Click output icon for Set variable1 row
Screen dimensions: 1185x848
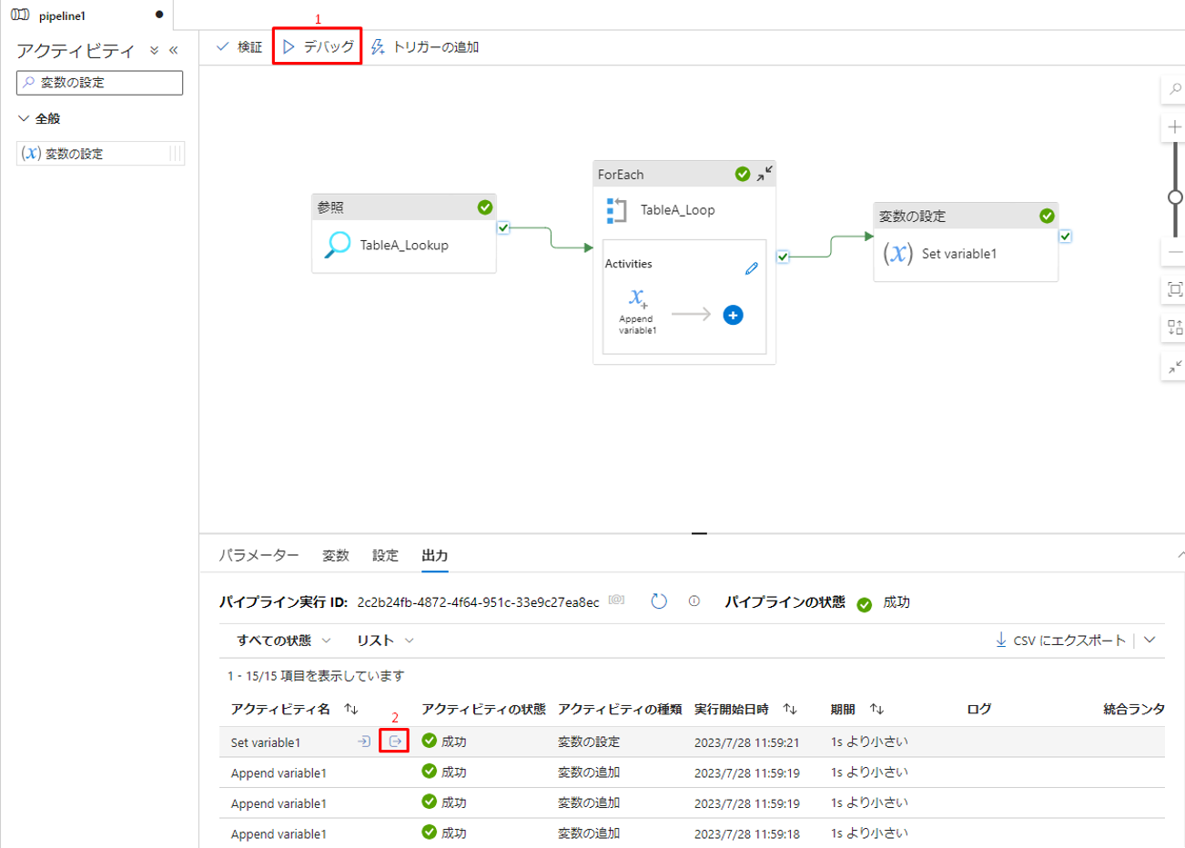point(395,742)
